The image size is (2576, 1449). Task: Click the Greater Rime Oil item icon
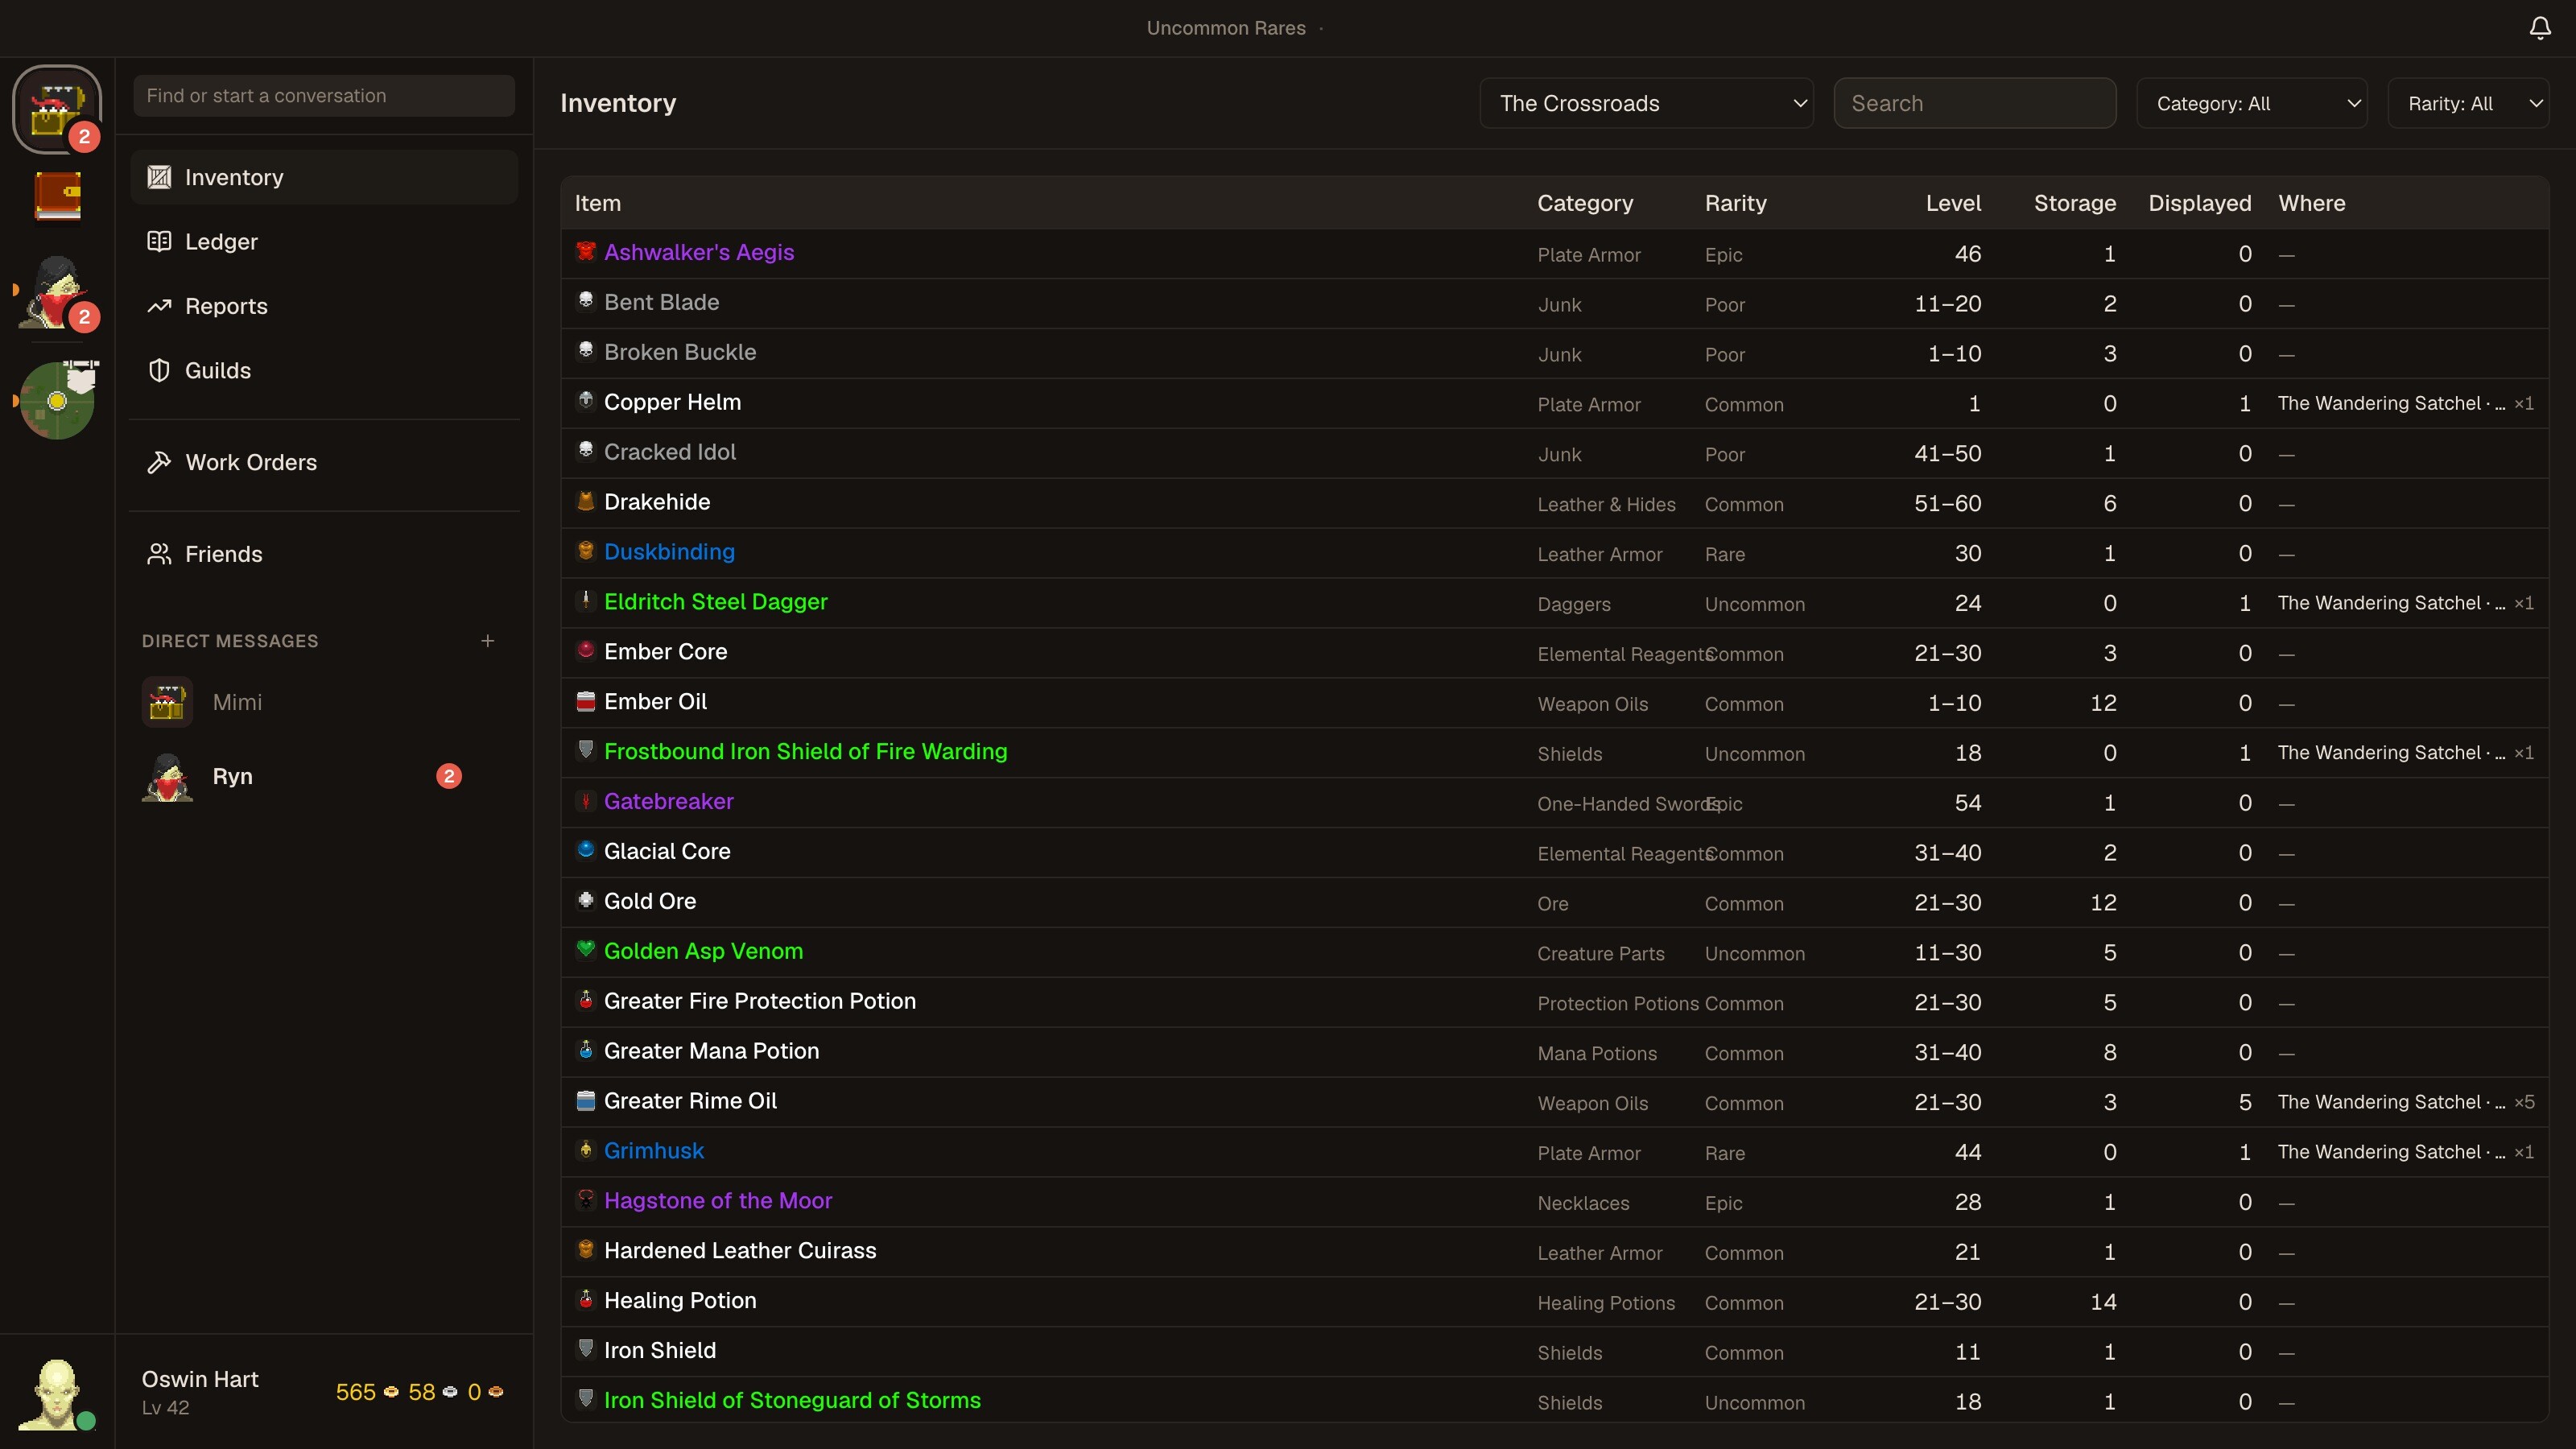click(x=586, y=1100)
